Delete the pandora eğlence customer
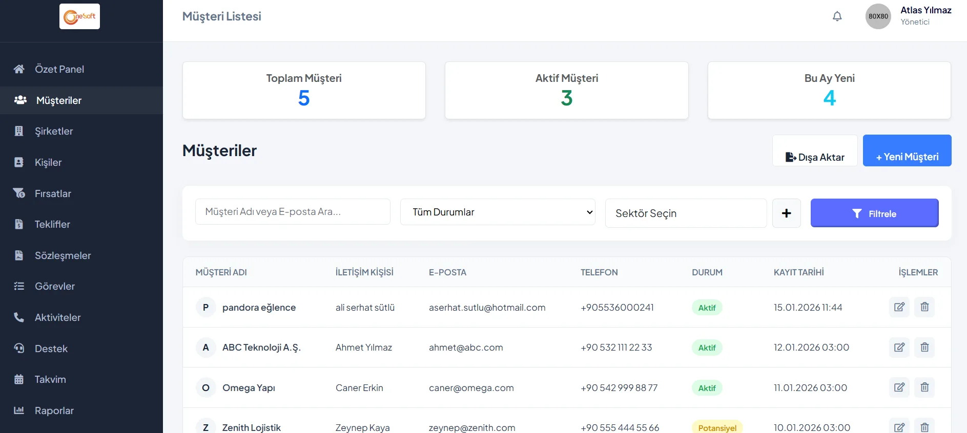 [x=924, y=307]
